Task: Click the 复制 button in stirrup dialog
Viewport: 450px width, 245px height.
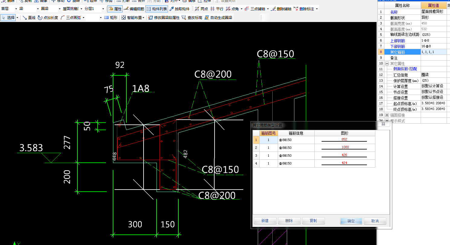Action: (313, 221)
